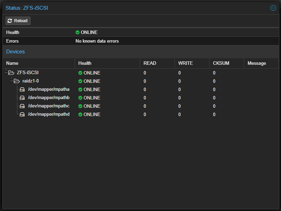The image size is (281, 211).
Task: Click the green ONLINE health icon for the pool
Action: point(80,72)
